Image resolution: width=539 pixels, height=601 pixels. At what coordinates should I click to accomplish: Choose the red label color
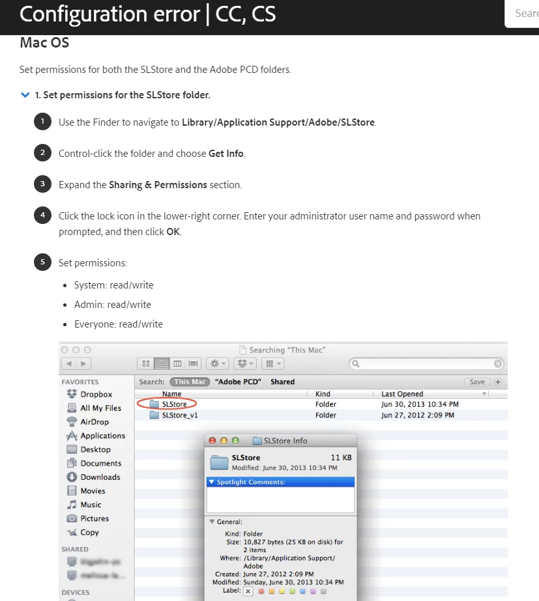coord(261,591)
